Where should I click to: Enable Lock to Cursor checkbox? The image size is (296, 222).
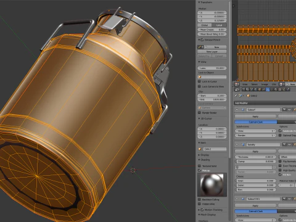(x=199, y=81)
